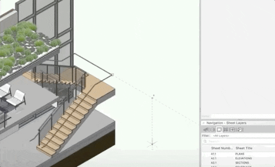
Task: Open the References tab icon
Action: click(x=239, y=130)
